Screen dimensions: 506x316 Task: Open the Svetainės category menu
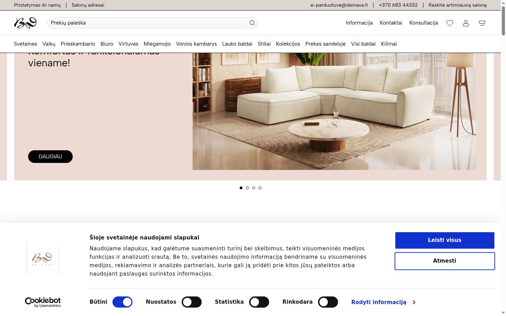click(26, 44)
